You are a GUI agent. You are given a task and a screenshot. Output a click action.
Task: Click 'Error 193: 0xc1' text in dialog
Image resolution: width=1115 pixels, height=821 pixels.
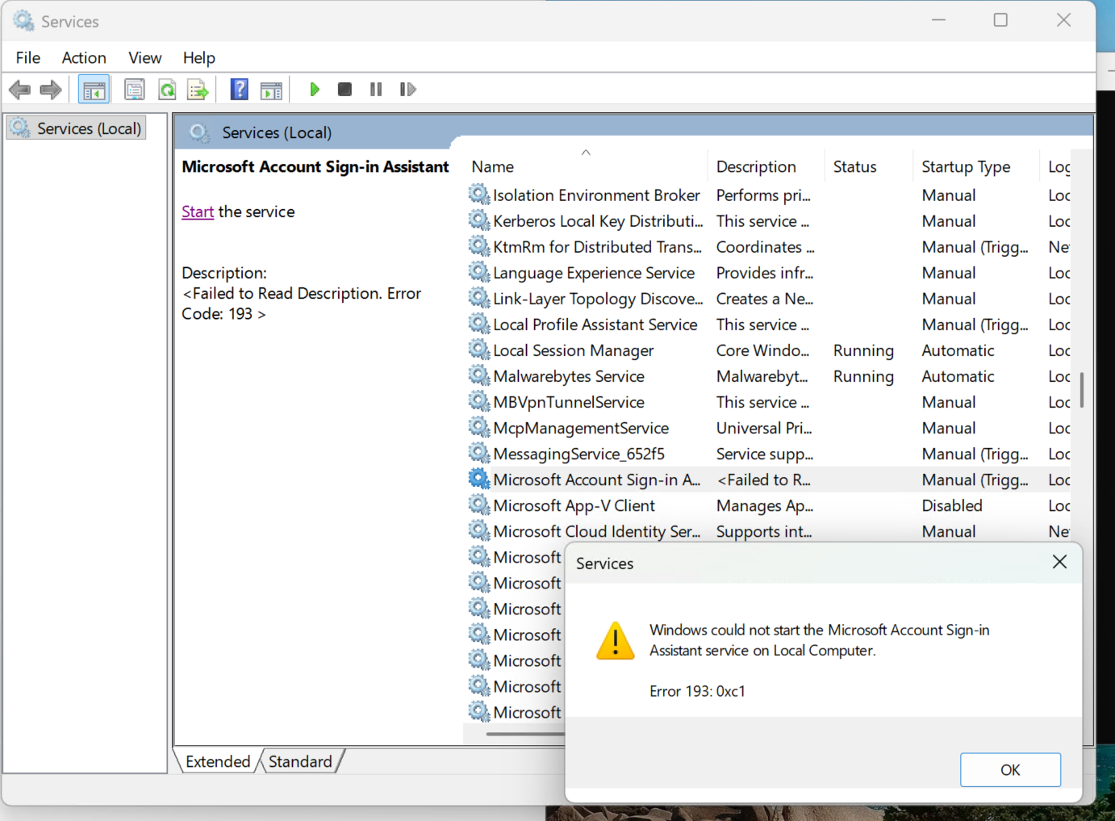(697, 691)
